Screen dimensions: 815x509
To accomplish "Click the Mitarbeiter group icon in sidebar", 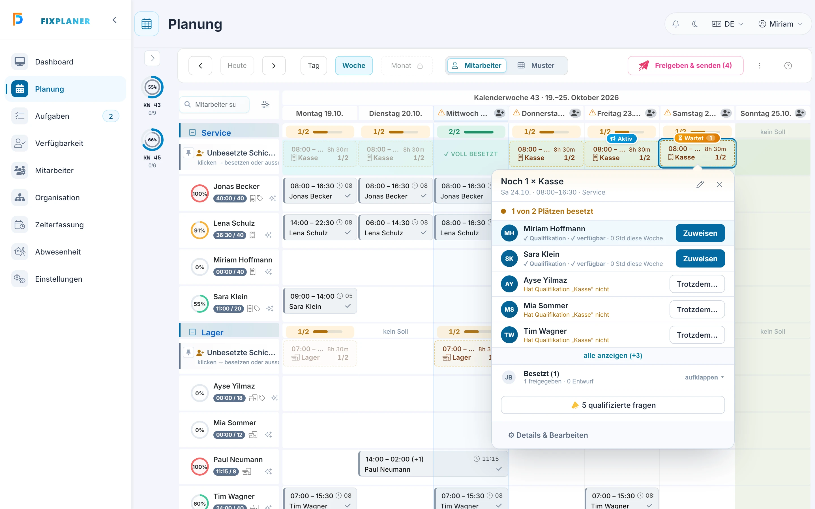I will (20, 170).
